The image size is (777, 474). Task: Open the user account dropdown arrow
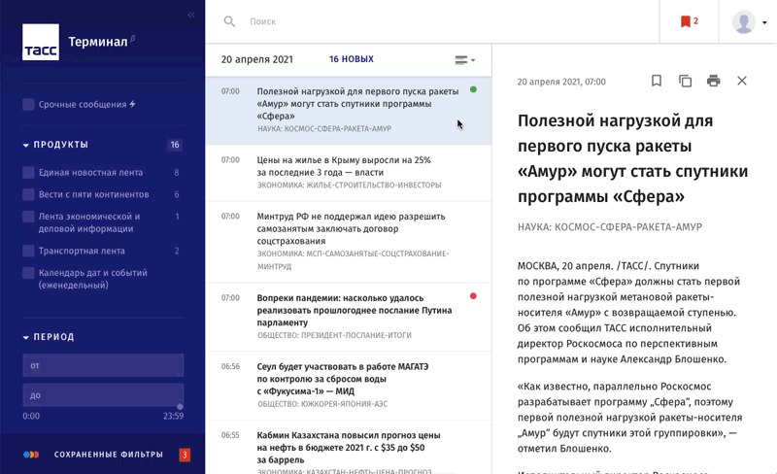(764, 22)
